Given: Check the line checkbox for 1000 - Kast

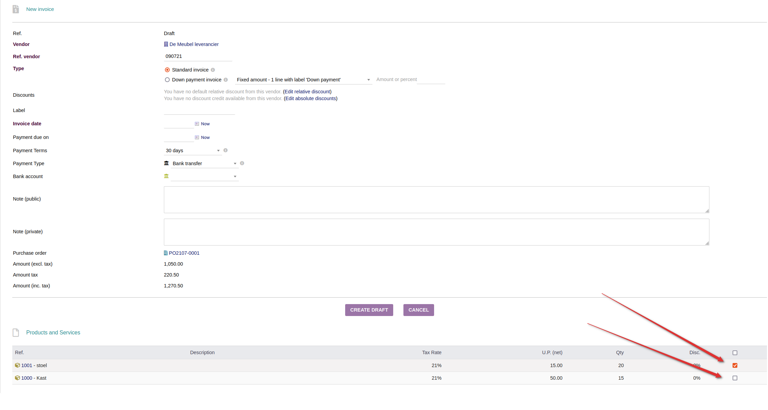Looking at the screenshot, I should [735, 378].
